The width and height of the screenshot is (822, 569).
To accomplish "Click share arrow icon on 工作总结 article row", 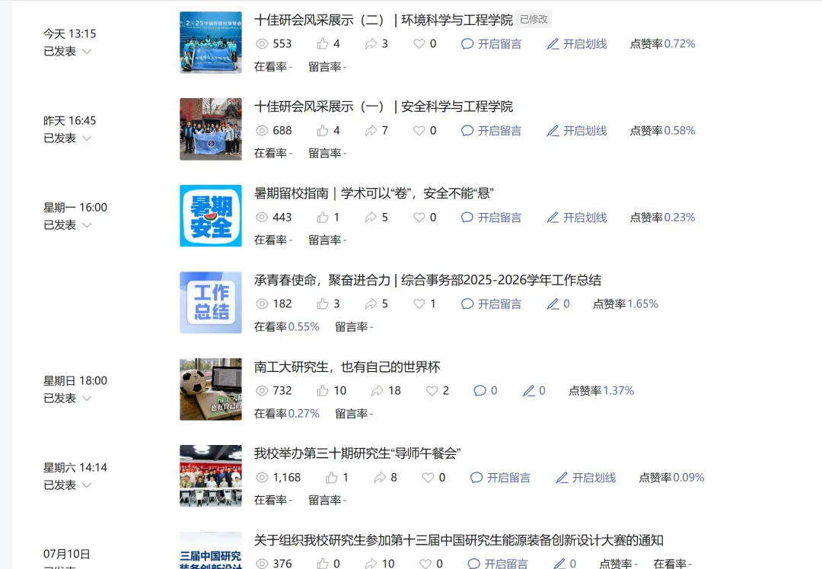I will coord(371,304).
